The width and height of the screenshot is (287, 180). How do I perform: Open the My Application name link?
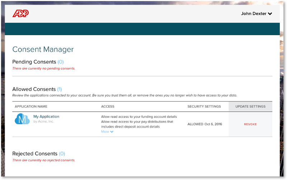[x=46, y=117]
